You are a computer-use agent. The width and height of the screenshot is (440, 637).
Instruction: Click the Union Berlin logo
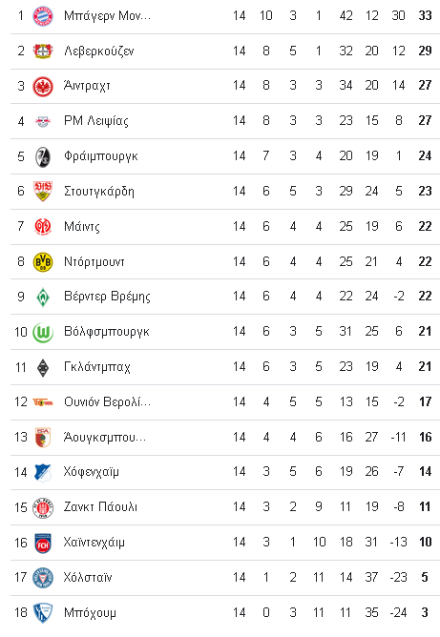(43, 402)
